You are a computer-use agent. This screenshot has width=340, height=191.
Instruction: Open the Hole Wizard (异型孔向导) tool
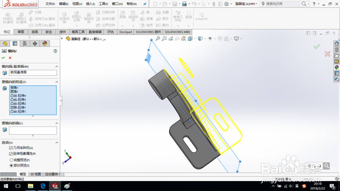pyautogui.click(x=76, y=17)
